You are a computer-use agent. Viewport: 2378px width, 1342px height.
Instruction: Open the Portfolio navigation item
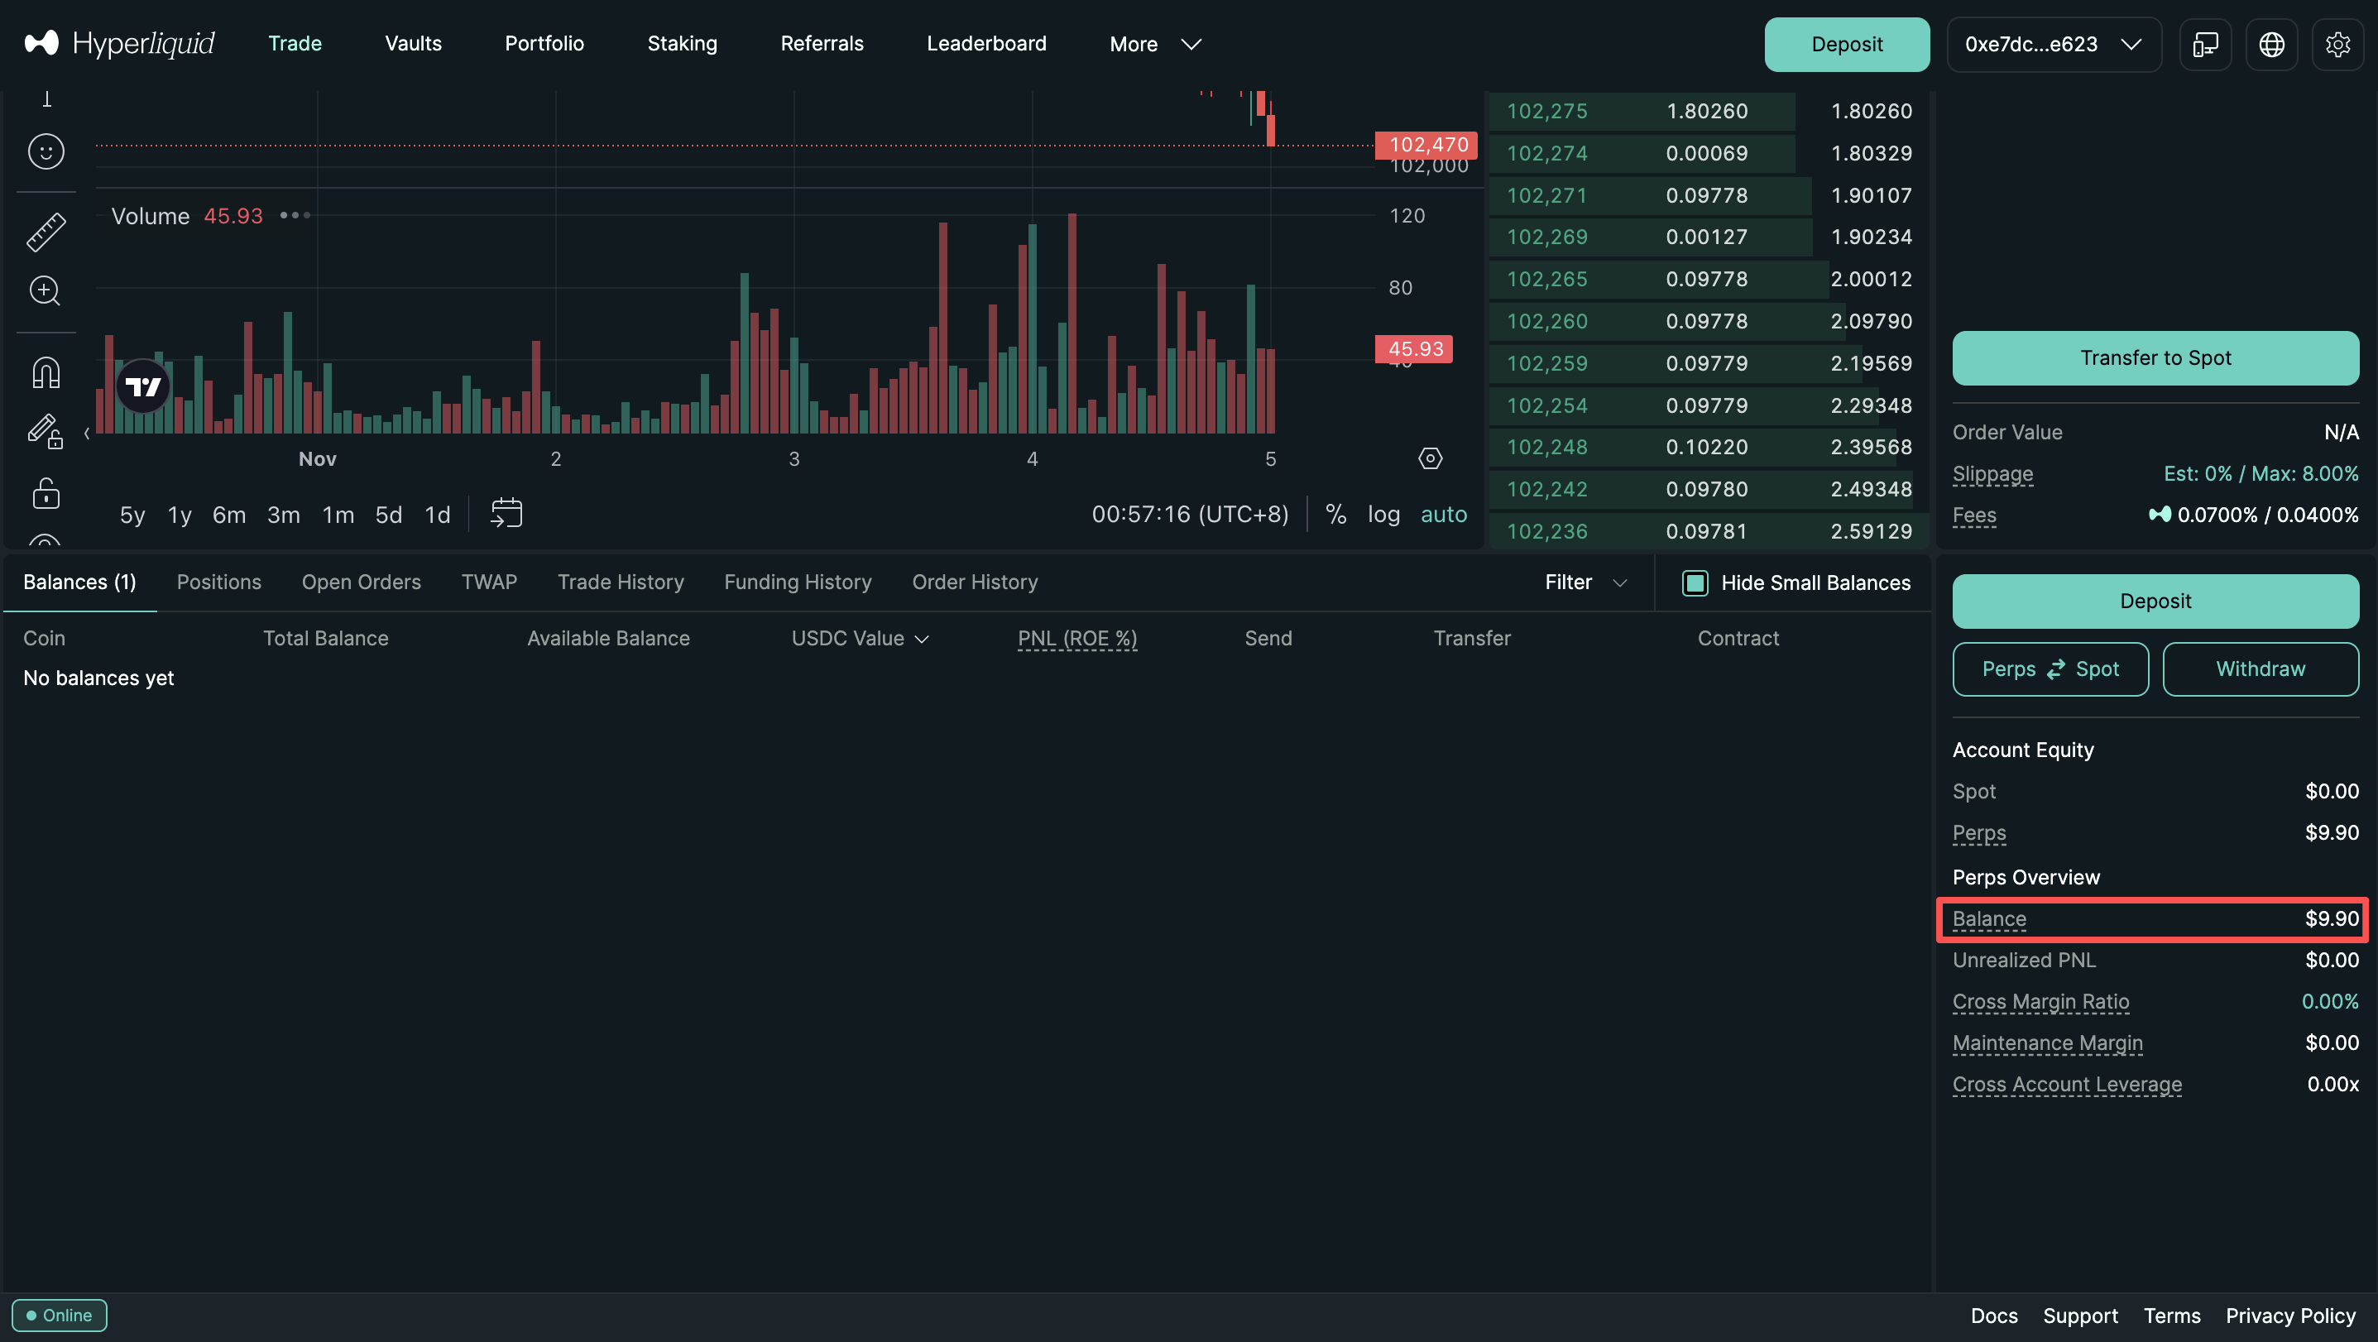pyautogui.click(x=544, y=43)
